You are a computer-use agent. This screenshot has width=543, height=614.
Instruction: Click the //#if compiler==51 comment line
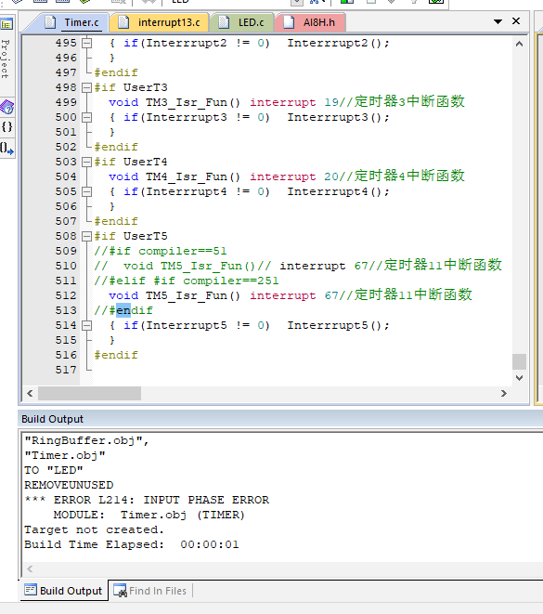click(x=161, y=251)
